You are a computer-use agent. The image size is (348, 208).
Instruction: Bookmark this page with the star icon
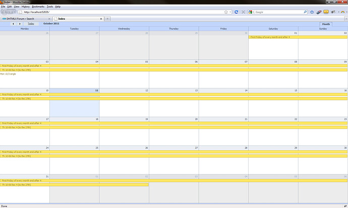tap(226, 12)
